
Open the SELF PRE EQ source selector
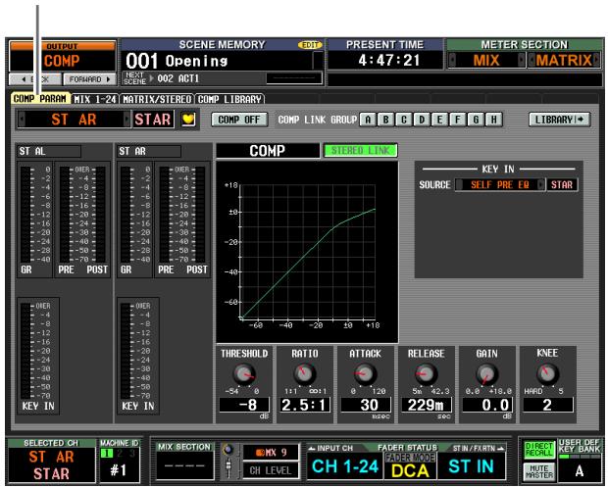tap(500, 185)
